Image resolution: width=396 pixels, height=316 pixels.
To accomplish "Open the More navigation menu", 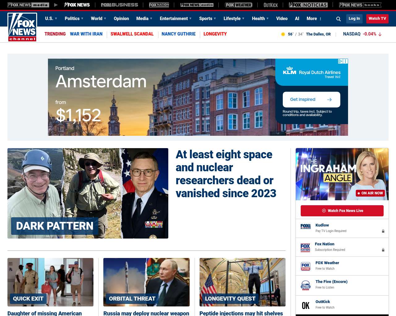I will coord(314,19).
